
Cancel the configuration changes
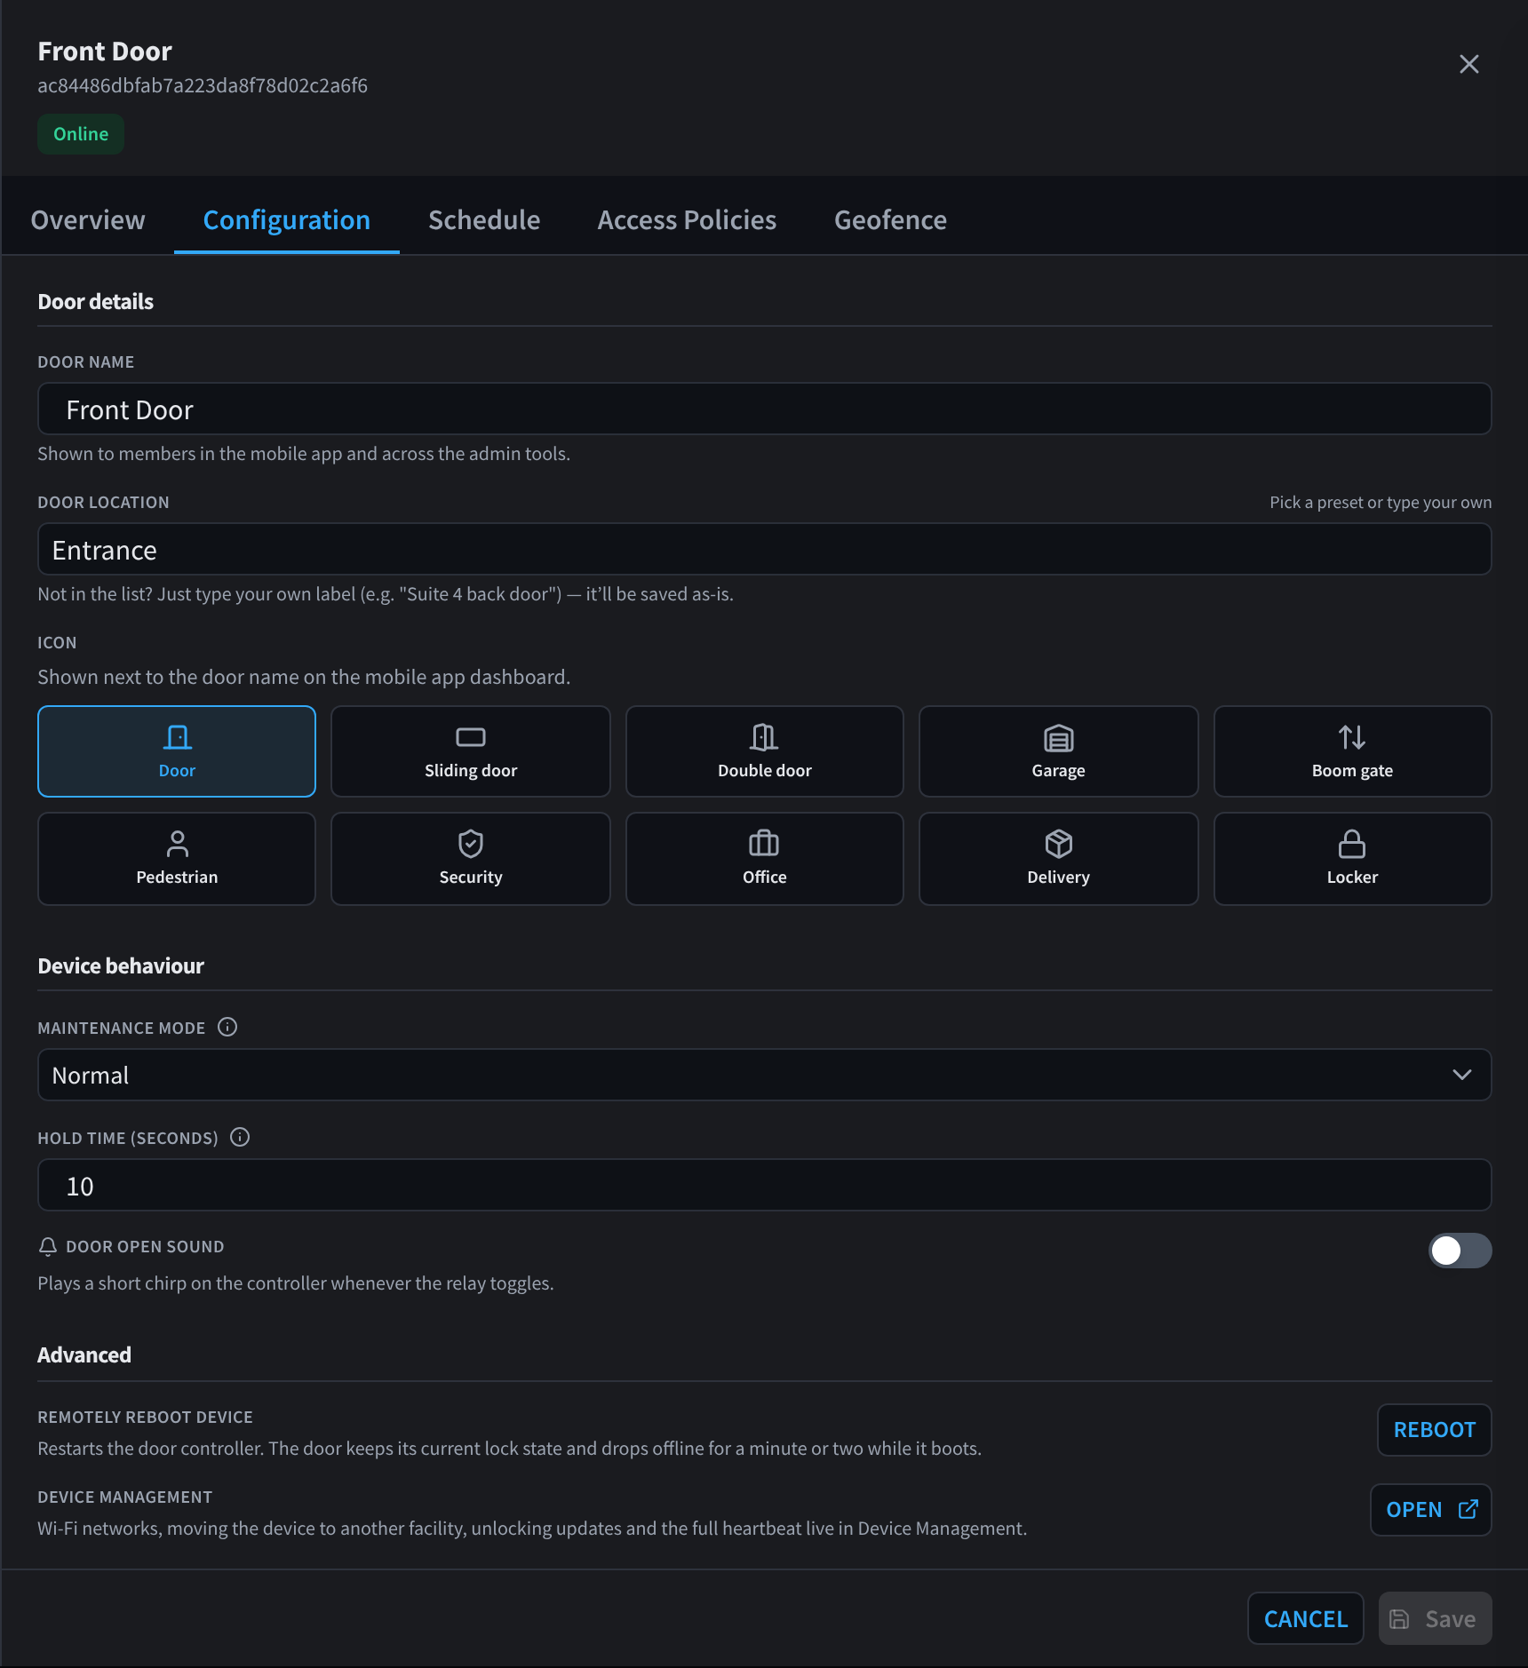[x=1305, y=1618]
